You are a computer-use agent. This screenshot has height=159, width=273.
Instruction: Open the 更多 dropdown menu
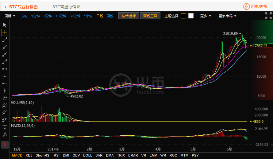206,16
